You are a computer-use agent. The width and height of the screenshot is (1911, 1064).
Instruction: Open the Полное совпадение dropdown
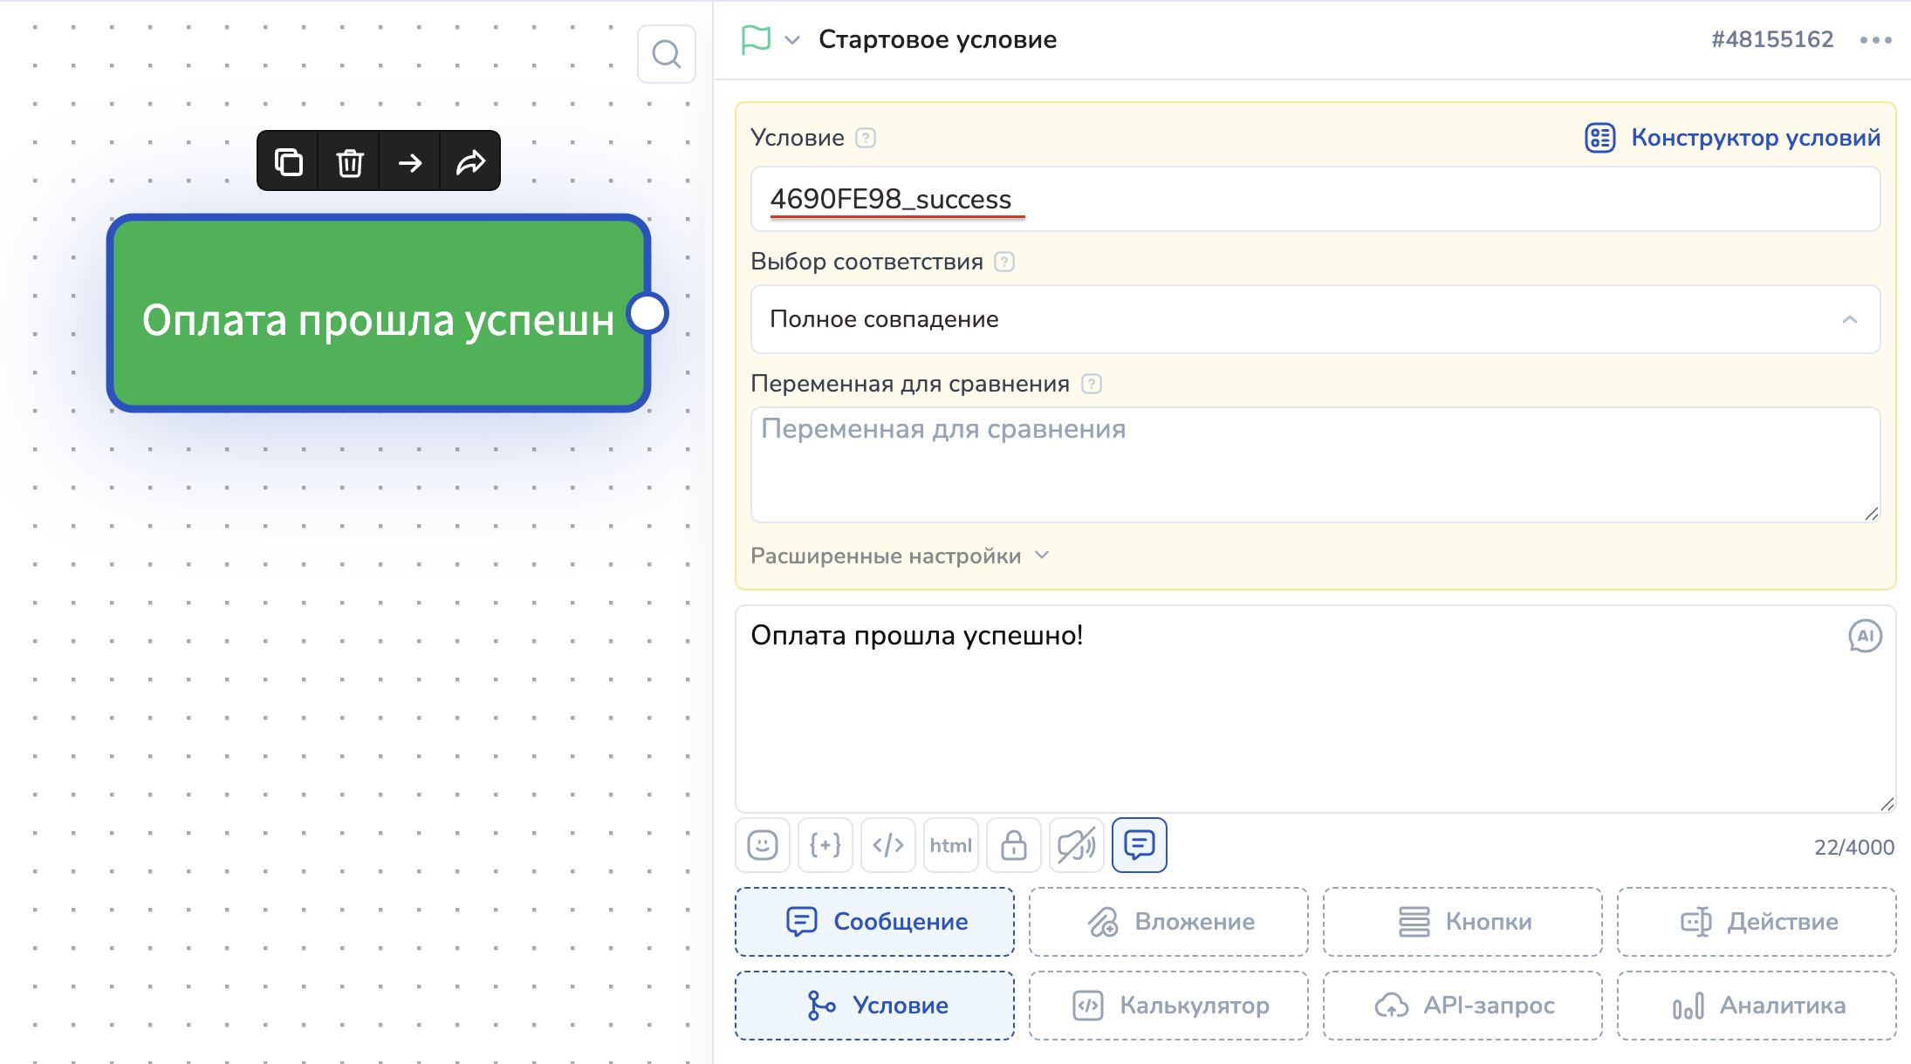coord(1315,319)
